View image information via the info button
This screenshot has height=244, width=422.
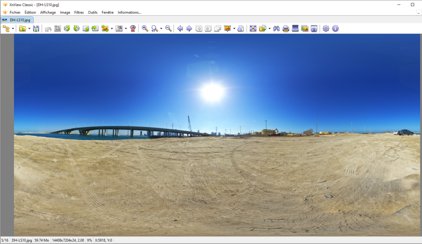point(335,28)
